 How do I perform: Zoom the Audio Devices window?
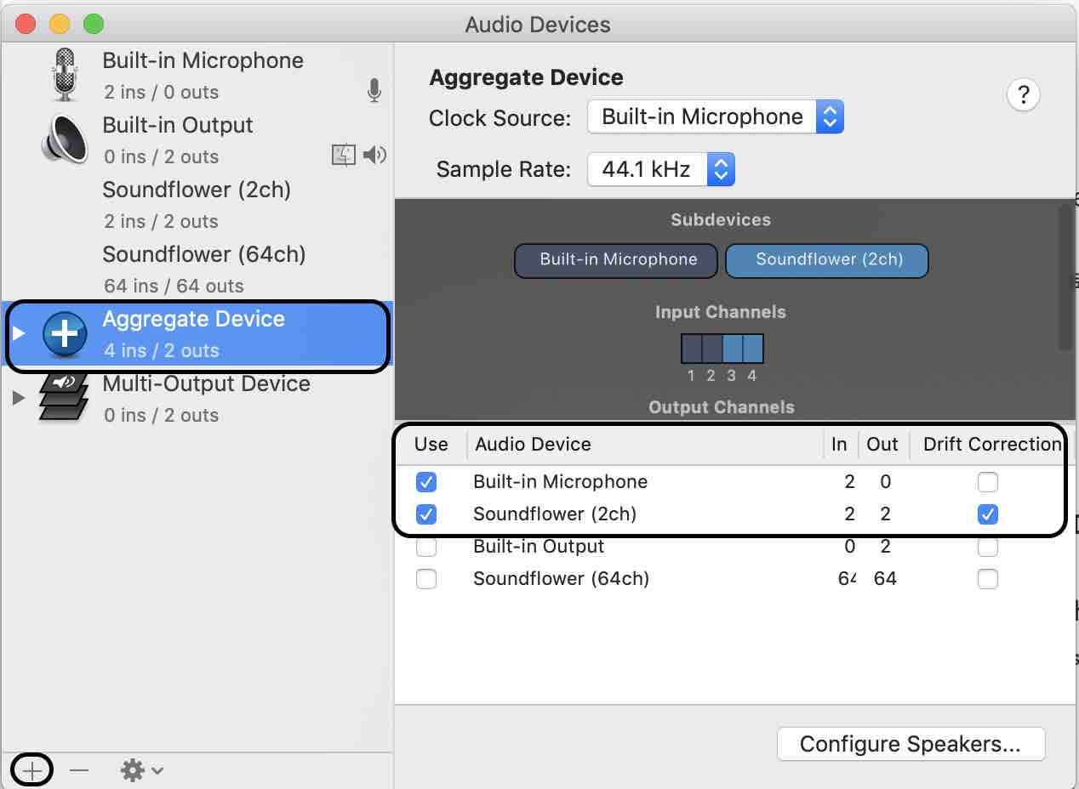tap(94, 24)
